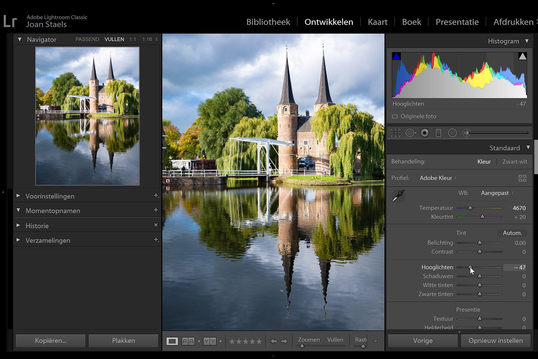Click the Lightroom Lr logo
The width and height of the screenshot is (538, 359).
tap(10, 22)
